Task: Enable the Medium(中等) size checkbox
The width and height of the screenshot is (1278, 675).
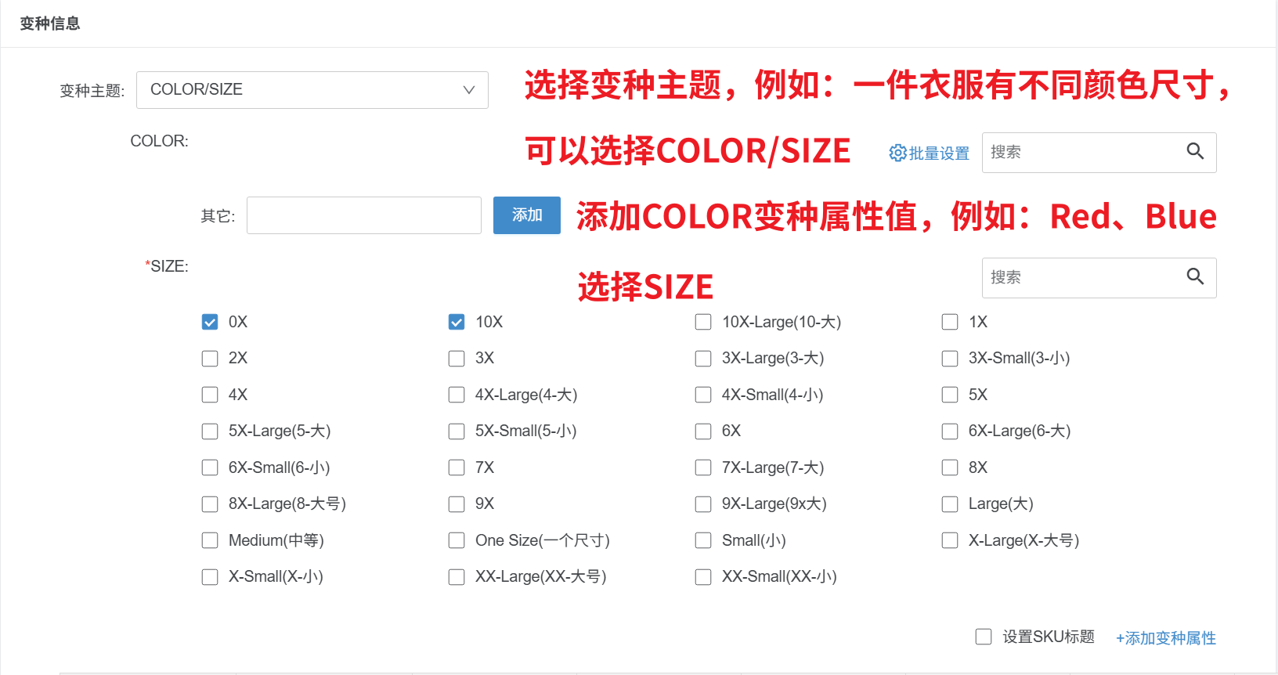Action: pyautogui.click(x=210, y=540)
